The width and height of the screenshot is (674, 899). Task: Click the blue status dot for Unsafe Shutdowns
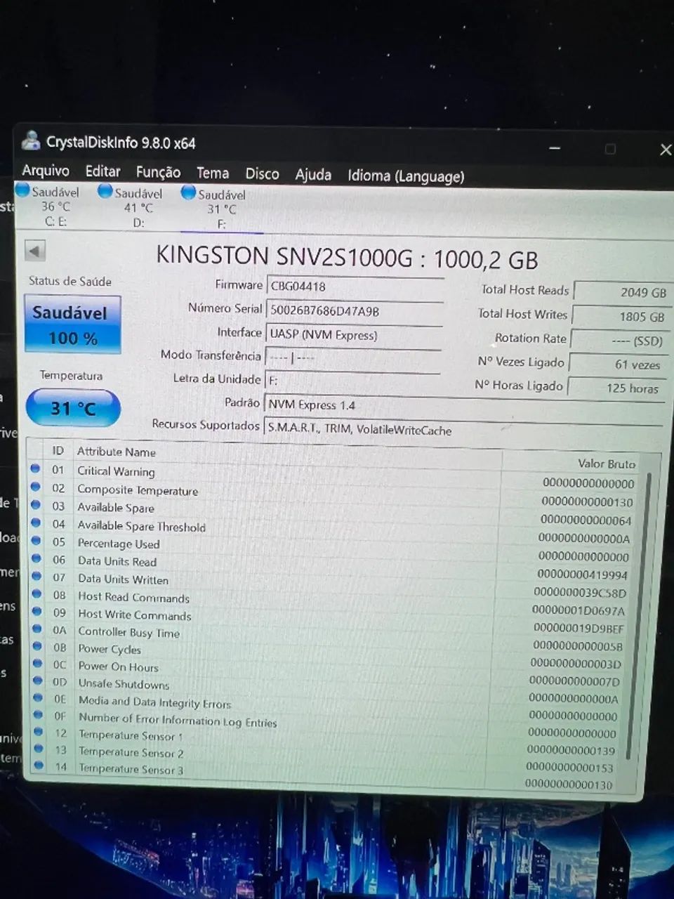(x=38, y=681)
